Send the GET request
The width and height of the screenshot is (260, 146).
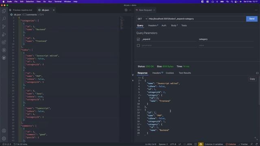tap(252, 19)
